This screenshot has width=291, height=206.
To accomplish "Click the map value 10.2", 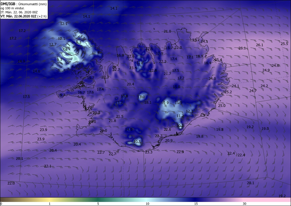I will 180,126.
